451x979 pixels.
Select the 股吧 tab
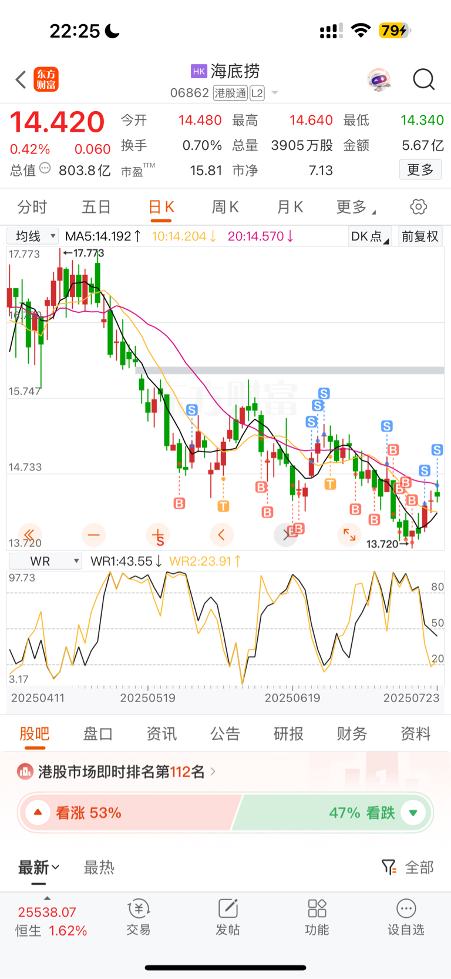point(35,734)
